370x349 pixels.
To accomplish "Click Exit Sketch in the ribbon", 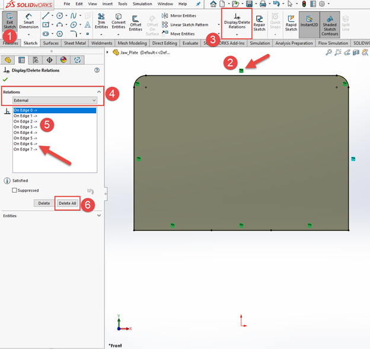I will [9, 21].
